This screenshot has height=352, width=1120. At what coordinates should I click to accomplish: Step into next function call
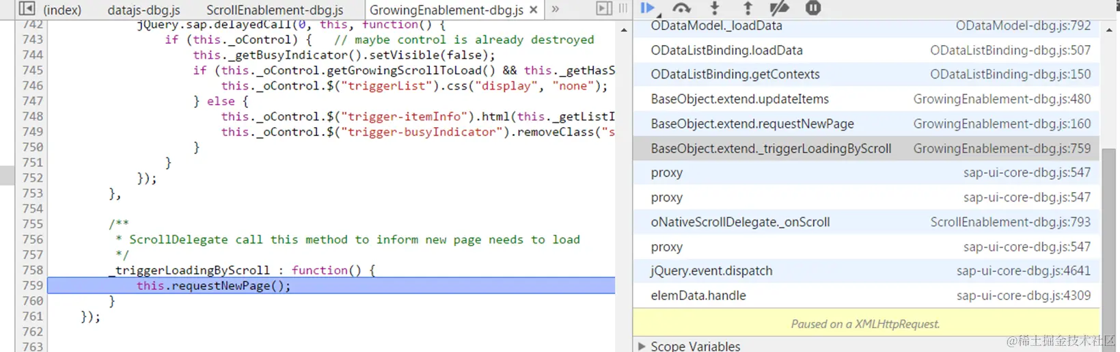(x=715, y=8)
